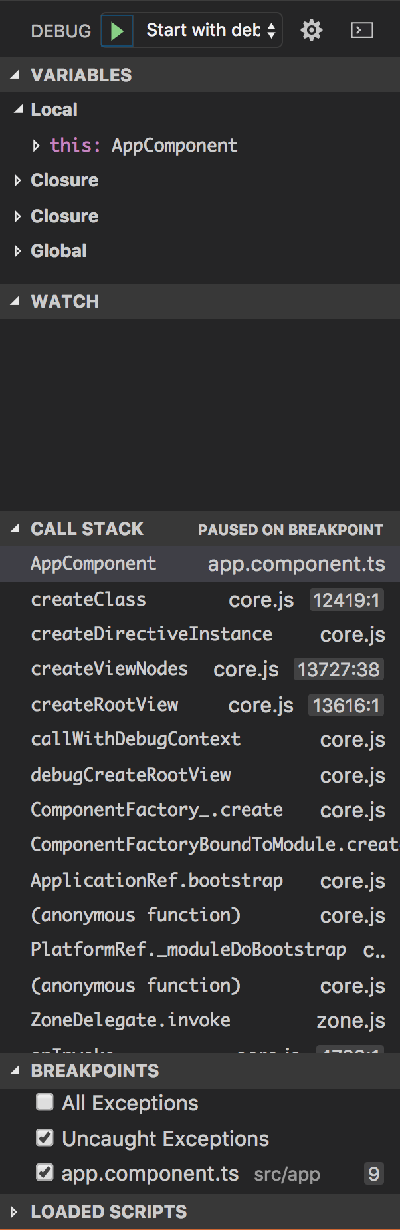Open the Debug Console terminal icon
Viewport: 400px width, 1230px height.
pyautogui.click(x=361, y=31)
